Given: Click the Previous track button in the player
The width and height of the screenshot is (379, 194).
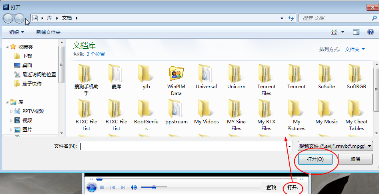Looking at the screenshot, I should [112, 187].
